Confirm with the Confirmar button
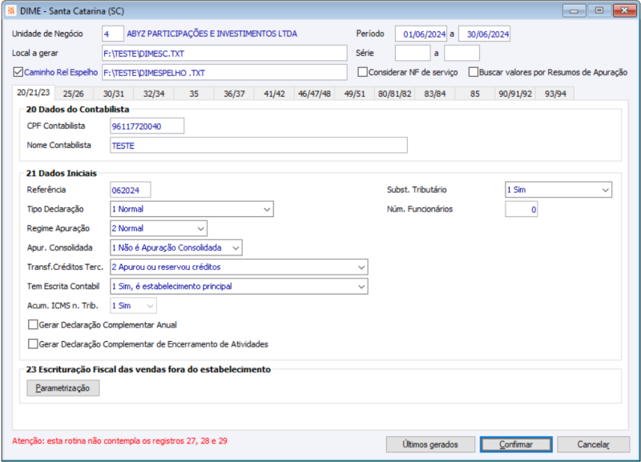This screenshot has width=641, height=462. (516, 444)
